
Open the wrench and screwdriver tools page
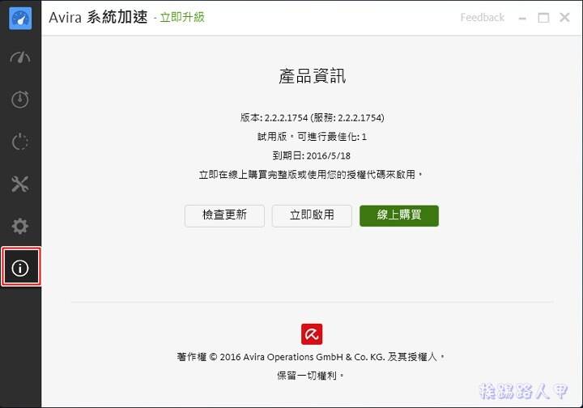pos(20,184)
